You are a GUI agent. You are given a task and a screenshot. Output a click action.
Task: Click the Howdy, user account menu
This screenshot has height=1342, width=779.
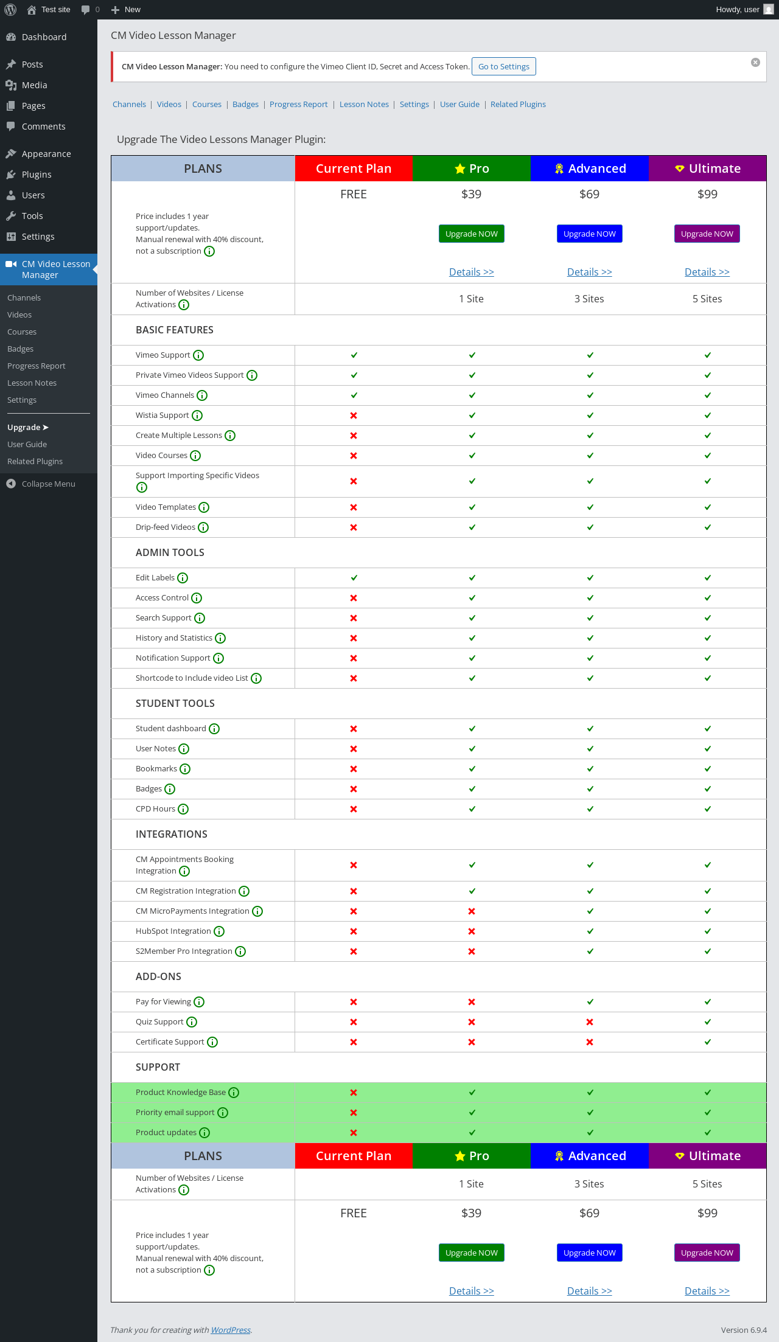point(744,10)
